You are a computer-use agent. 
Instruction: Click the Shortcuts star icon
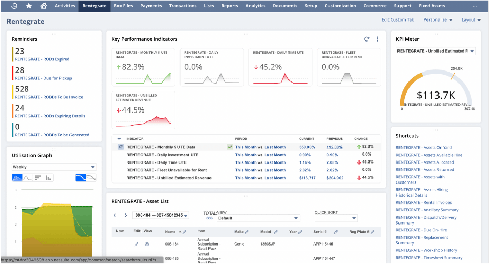click(x=28, y=6)
